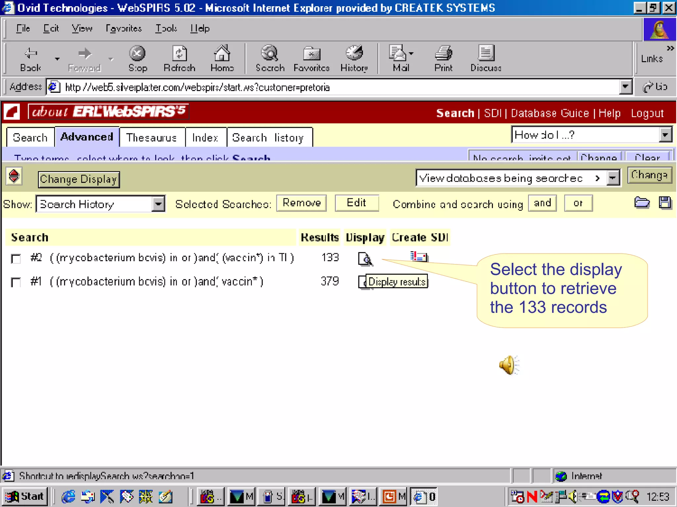Screen dimensions: 677x507
Task: Click the red N icon in system tray
Action: [532, 496]
